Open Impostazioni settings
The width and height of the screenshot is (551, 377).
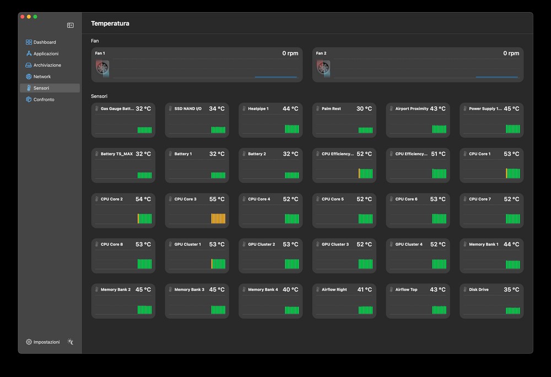44,342
